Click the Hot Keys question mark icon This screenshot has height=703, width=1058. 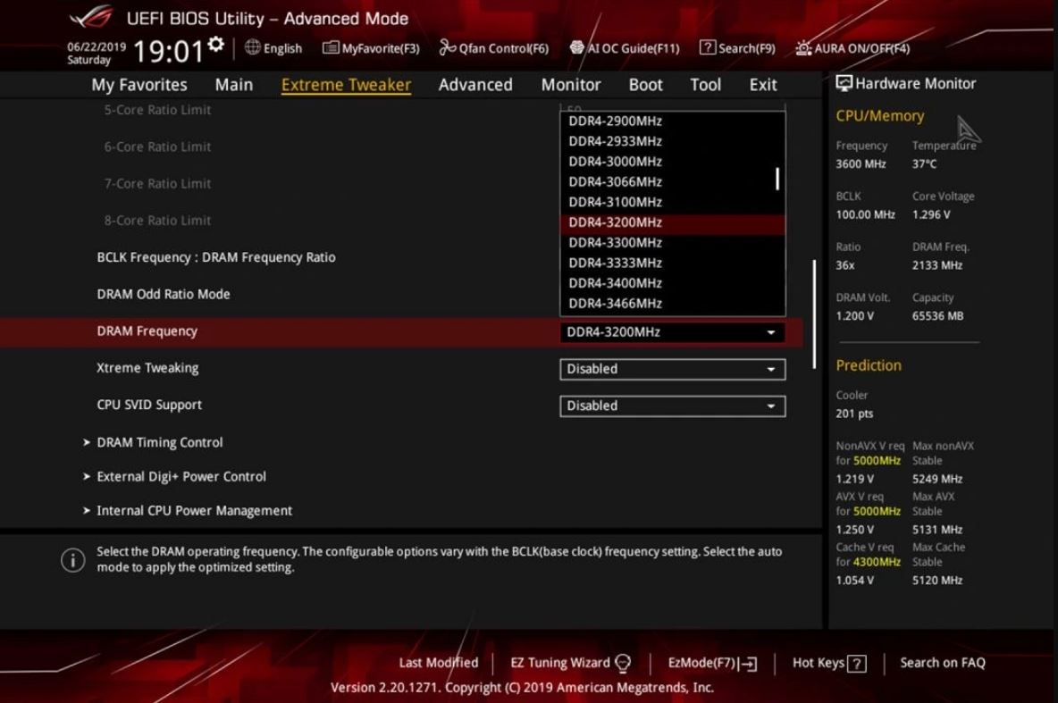(x=856, y=664)
